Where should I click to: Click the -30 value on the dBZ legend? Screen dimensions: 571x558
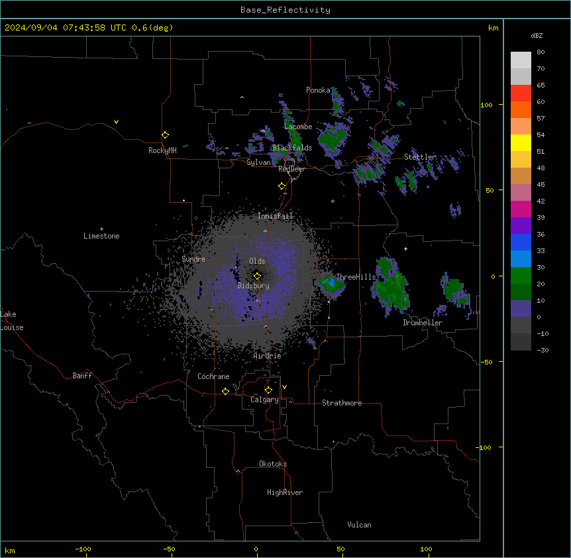coord(543,350)
